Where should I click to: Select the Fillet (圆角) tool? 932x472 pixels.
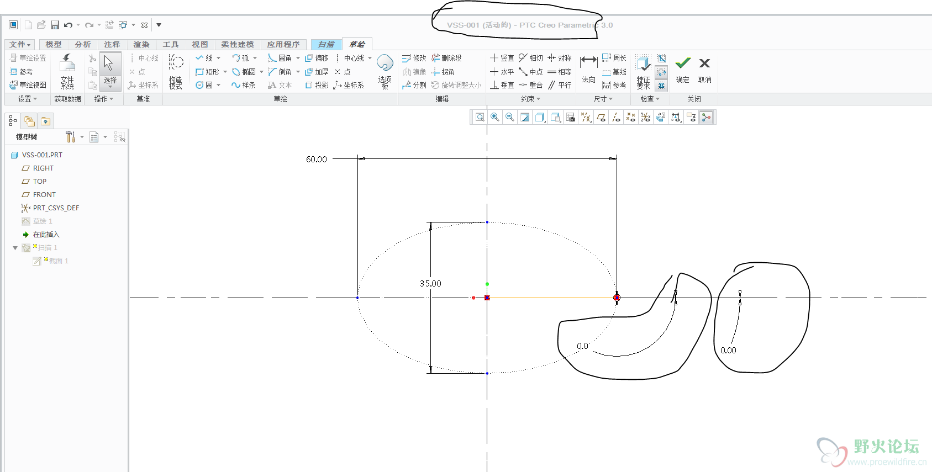point(280,58)
